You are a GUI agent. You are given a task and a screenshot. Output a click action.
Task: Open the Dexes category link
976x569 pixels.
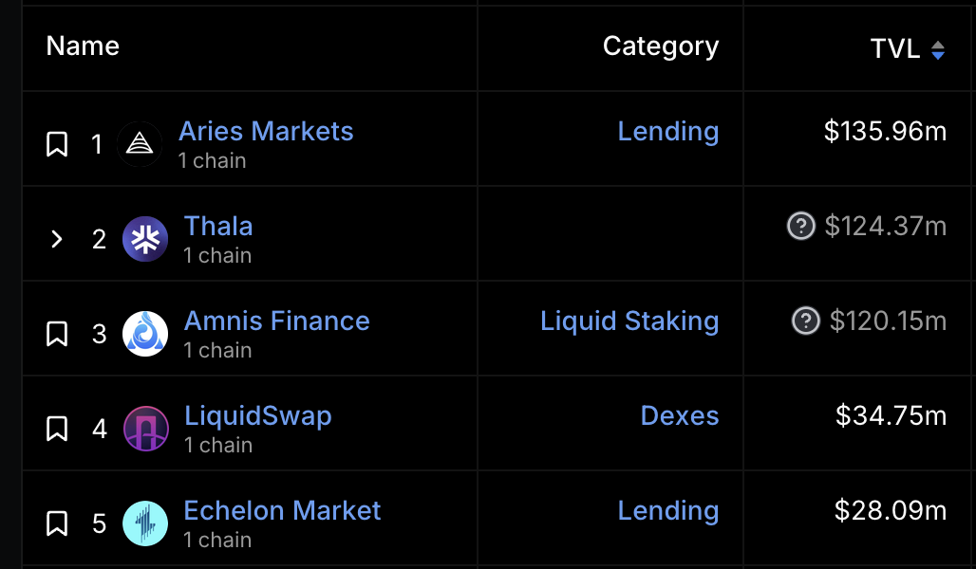pyautogui.click(x=680, y=415)
